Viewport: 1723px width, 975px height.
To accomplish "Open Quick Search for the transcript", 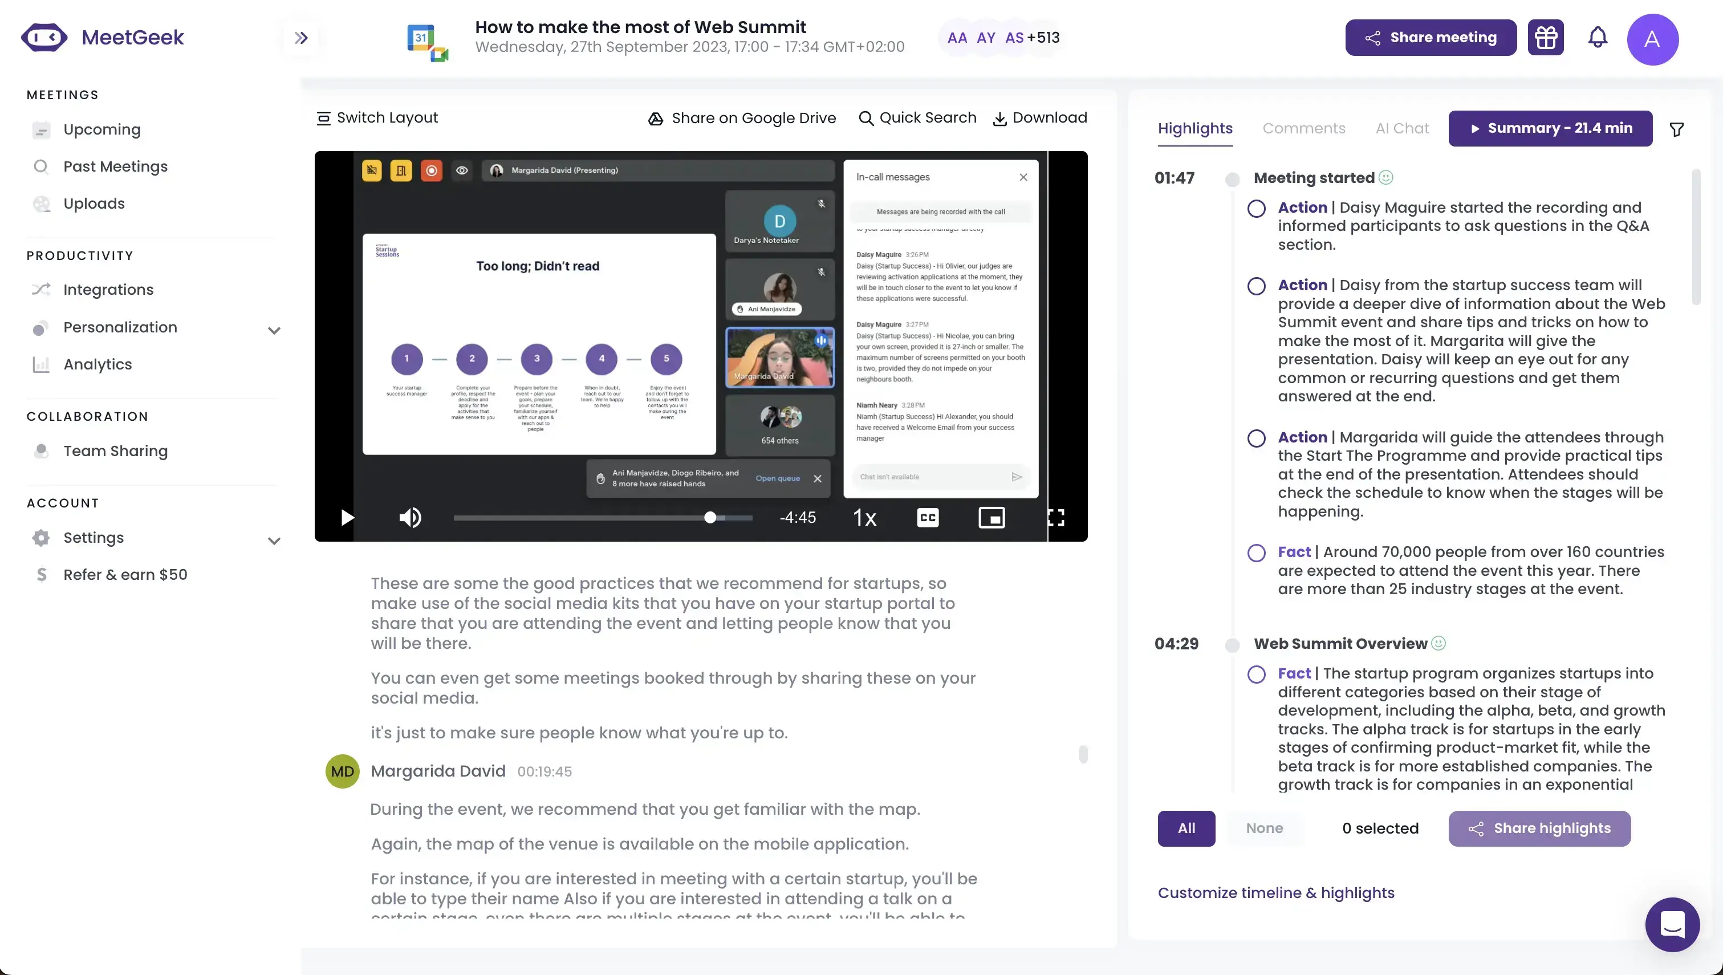I will pyautogui.click(x=918, y=117).
